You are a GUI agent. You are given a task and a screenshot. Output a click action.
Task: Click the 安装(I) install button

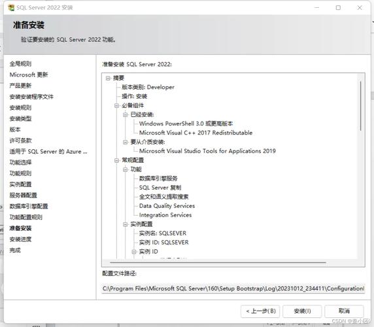pyautogui.click(x=302, y=311)
